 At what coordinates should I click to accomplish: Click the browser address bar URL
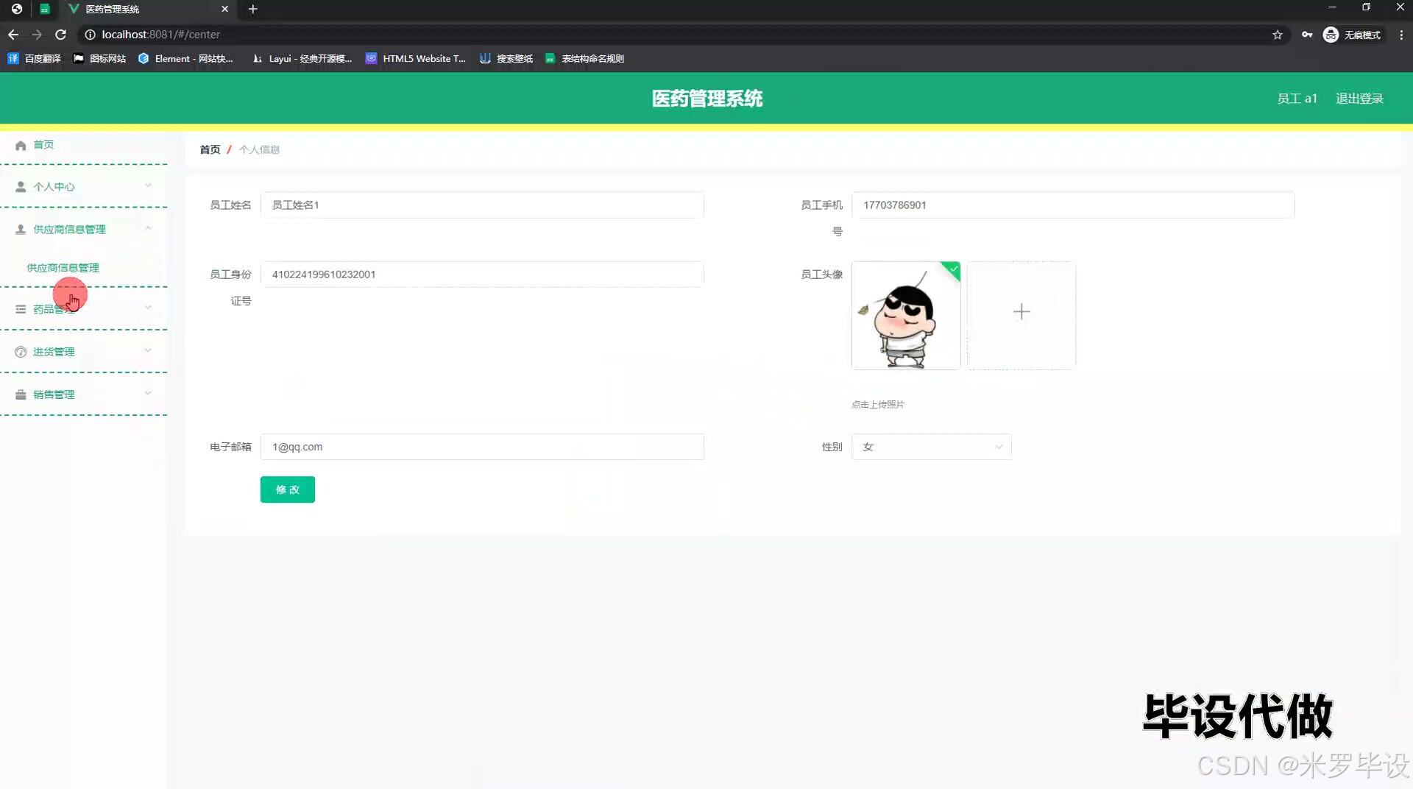pos(160,35)
